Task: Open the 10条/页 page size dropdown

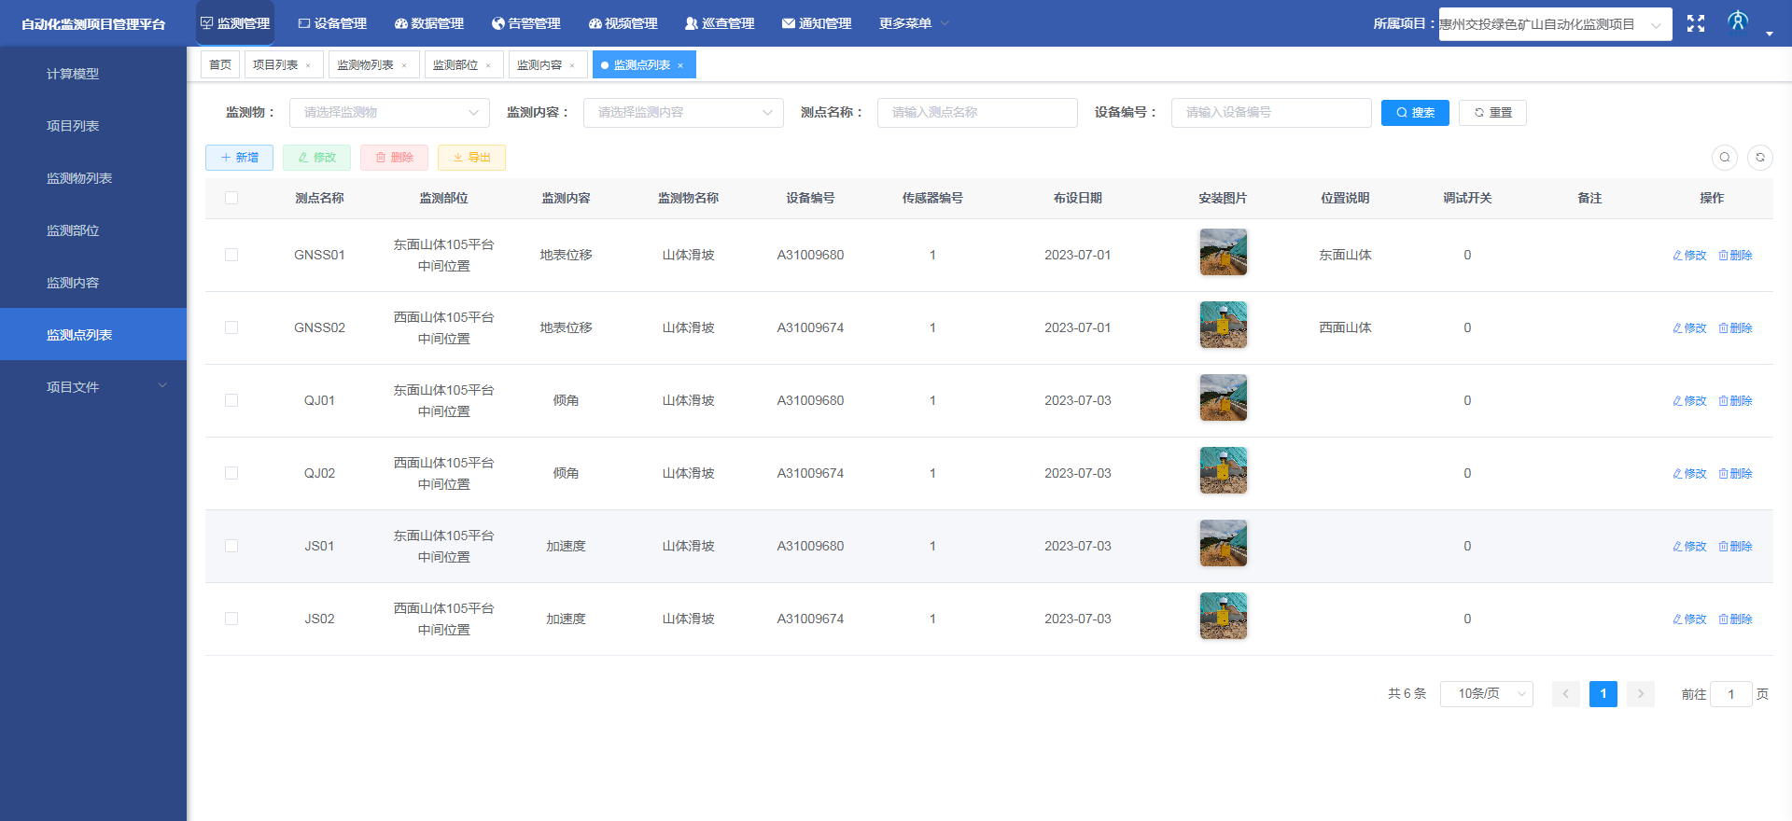Action: (1486, 694)
